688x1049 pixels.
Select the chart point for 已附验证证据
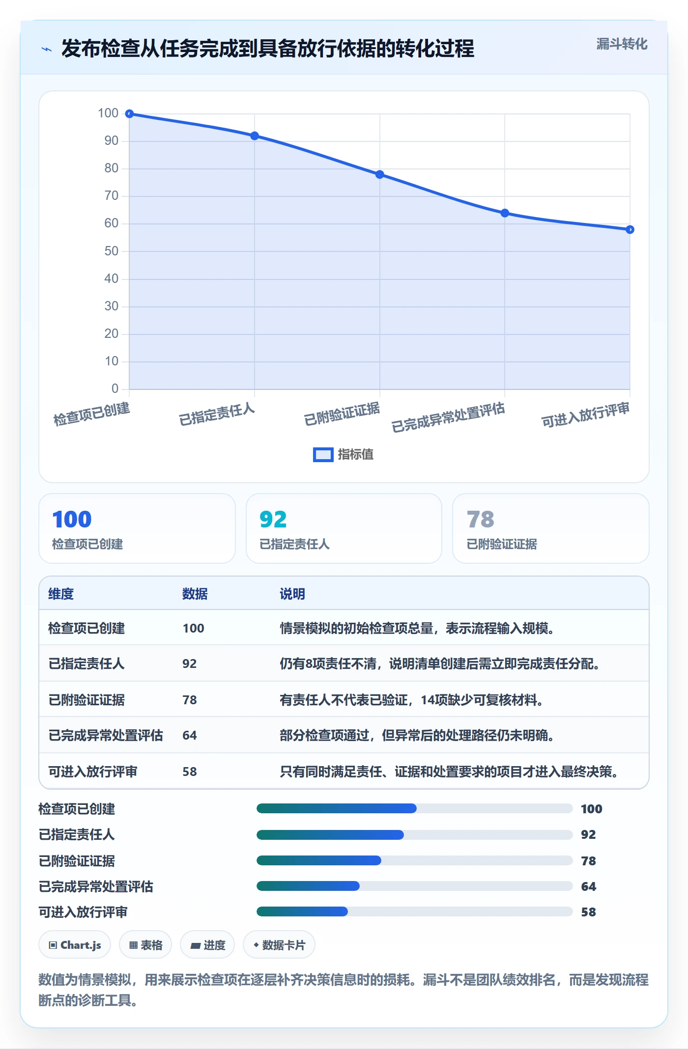pyautogui.click(x=380, y=174)
